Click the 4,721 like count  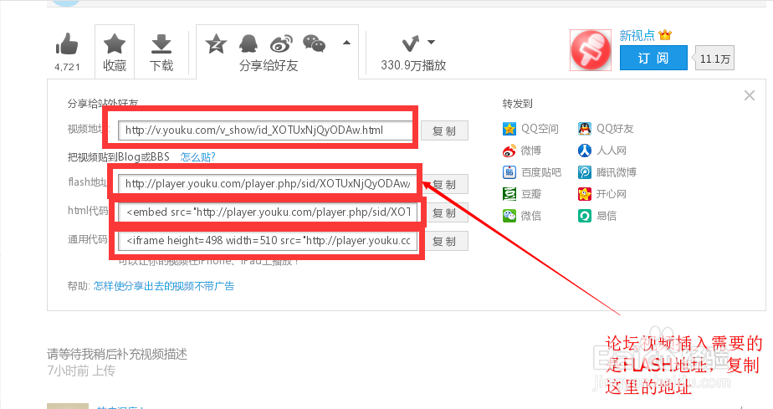tap(67, 67)
